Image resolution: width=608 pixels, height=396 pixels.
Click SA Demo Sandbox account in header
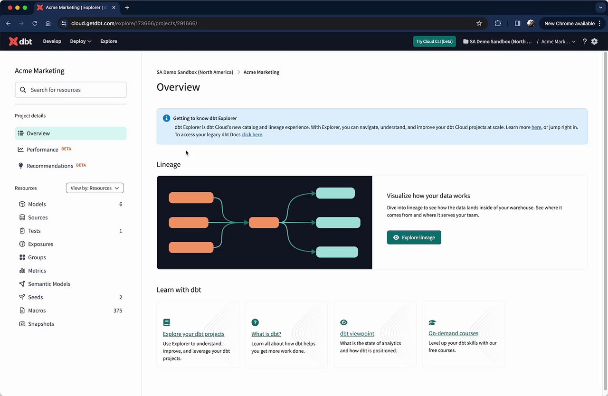click(497, 41)
